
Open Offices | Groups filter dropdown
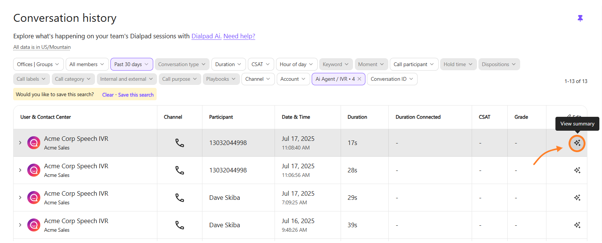(38, 64)
